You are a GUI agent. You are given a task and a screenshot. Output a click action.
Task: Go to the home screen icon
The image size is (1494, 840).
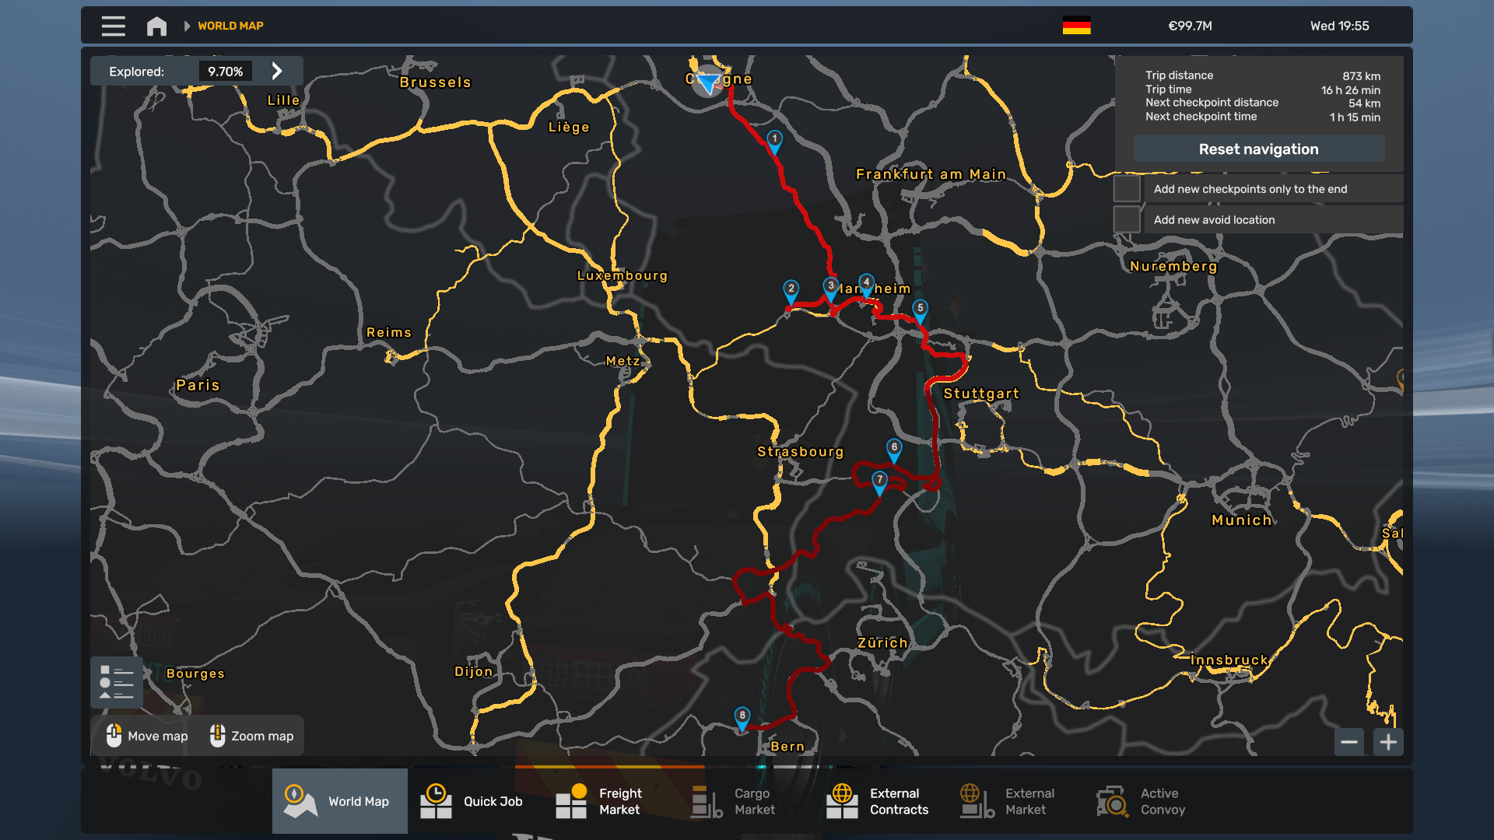[x=156, y=26]
